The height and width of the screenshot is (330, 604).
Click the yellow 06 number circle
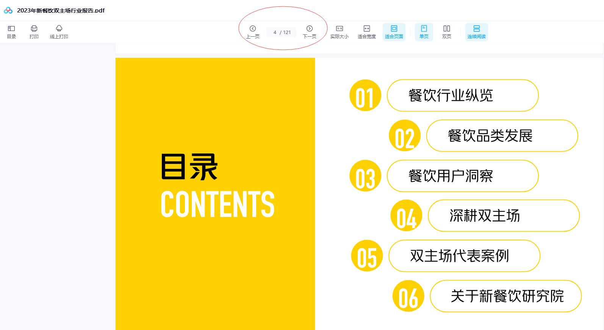(x=408, y=296)
